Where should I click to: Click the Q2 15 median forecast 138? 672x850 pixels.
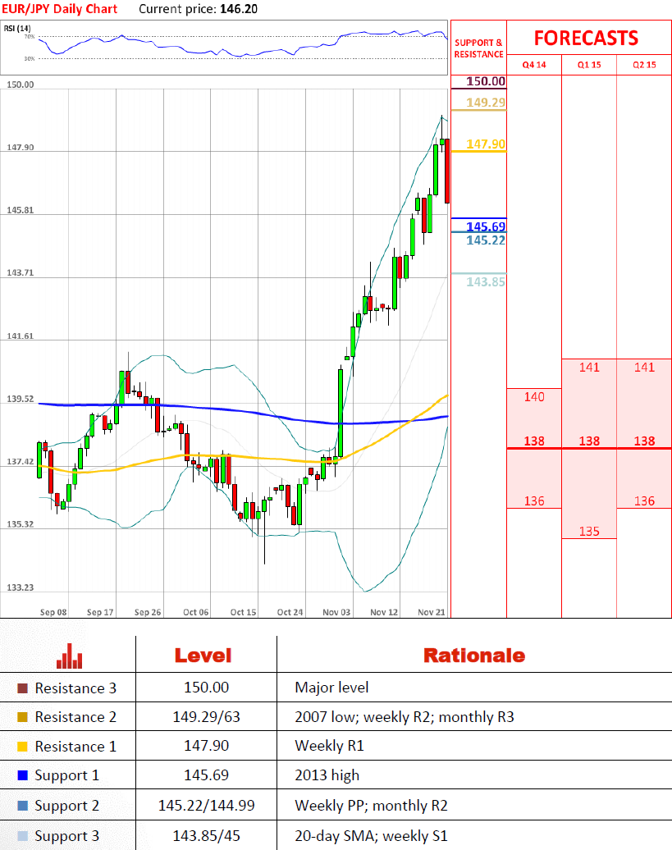click(644, 441)
